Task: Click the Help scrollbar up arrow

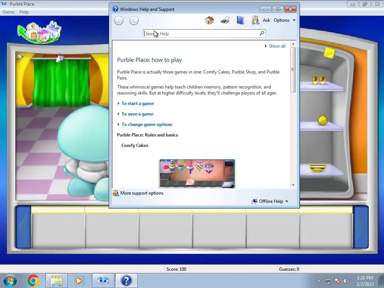Action: click(x=293, y=44)
